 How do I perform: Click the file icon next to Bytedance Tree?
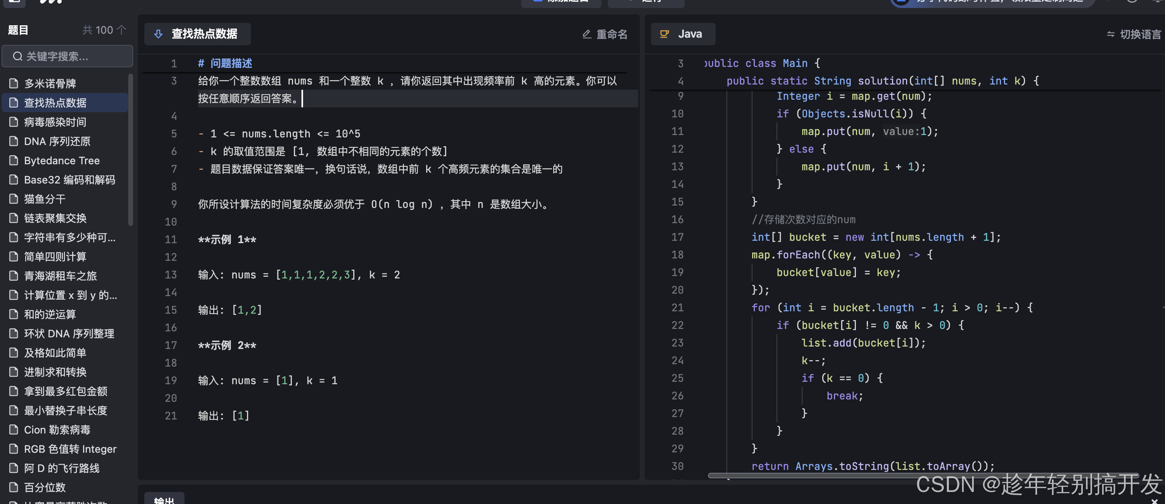pos(14,161)
